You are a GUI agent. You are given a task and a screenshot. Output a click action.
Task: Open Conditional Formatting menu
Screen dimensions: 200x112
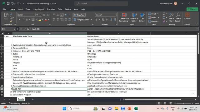[x=124, y=17]
